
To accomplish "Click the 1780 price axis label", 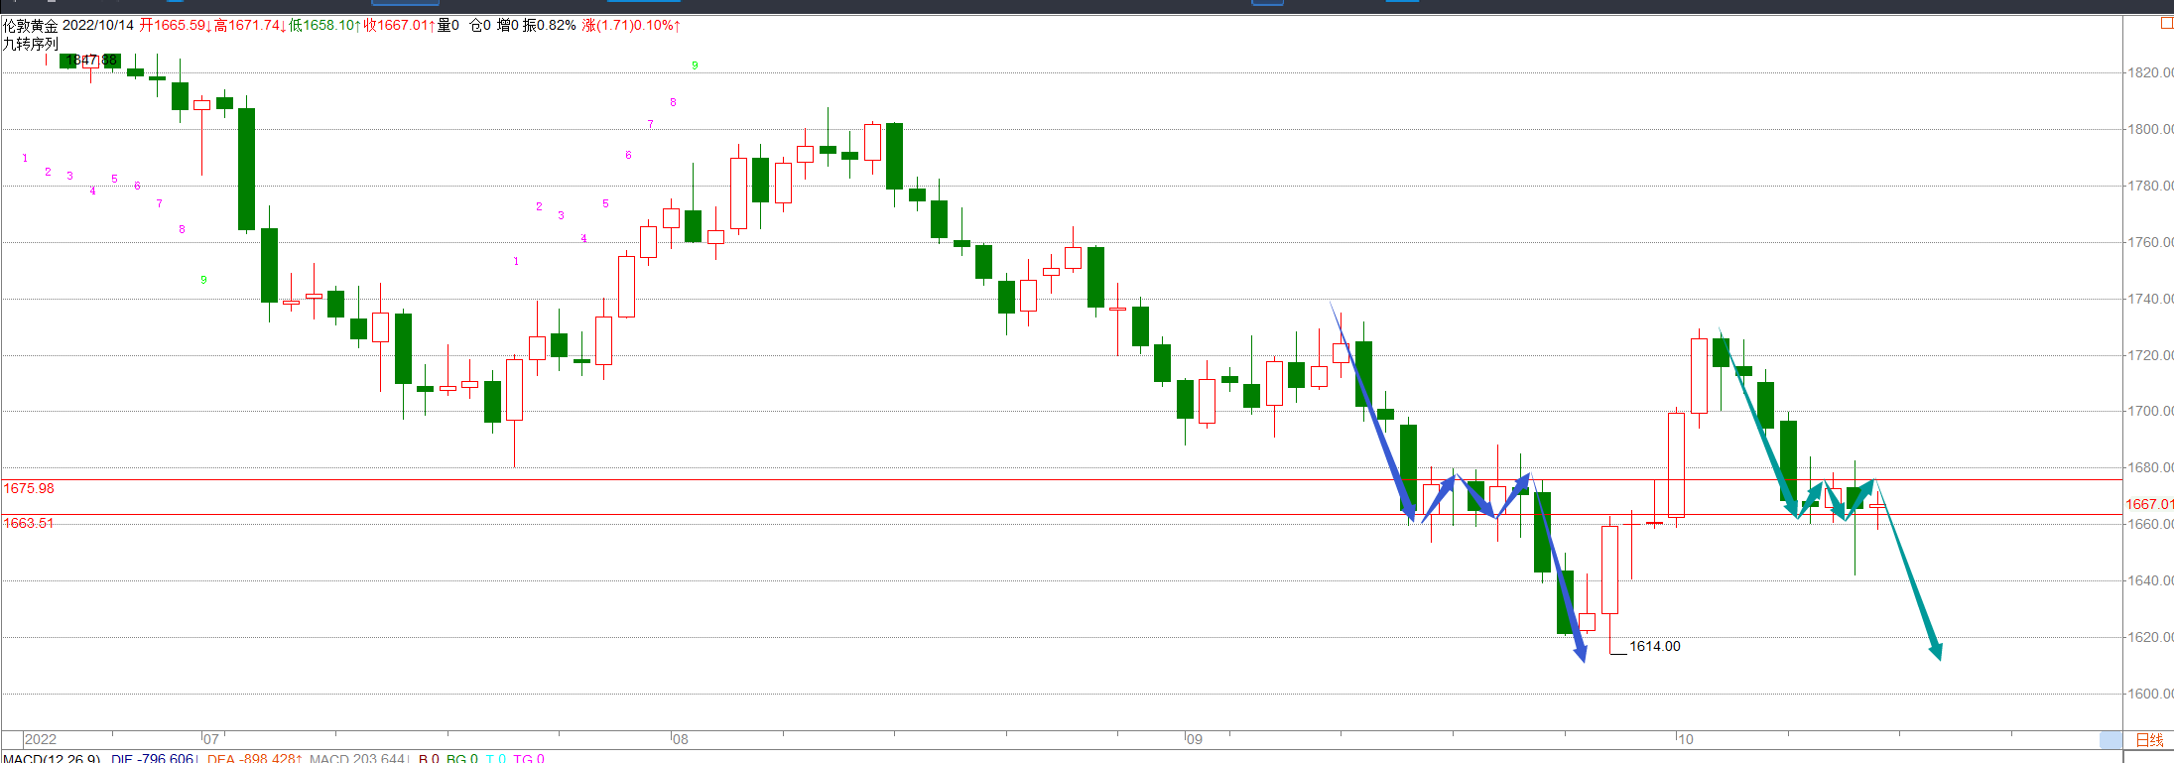I will pos(2150,186).
